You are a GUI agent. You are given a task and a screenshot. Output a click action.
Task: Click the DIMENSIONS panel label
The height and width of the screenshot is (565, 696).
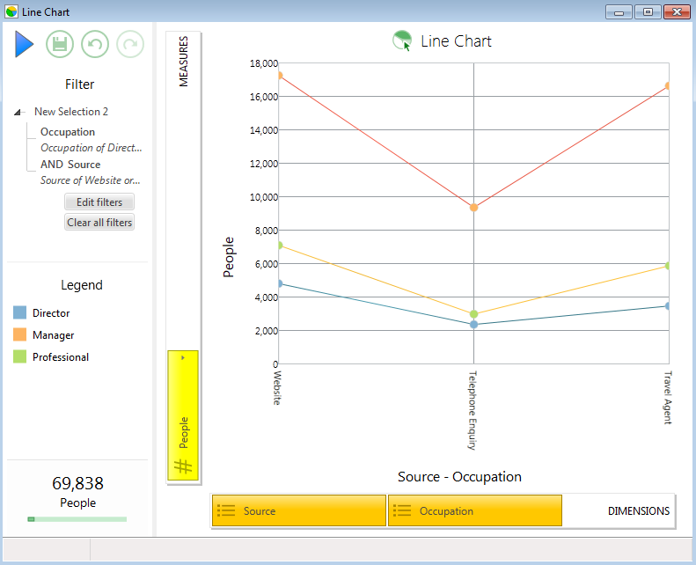click(x=639, y=510)
